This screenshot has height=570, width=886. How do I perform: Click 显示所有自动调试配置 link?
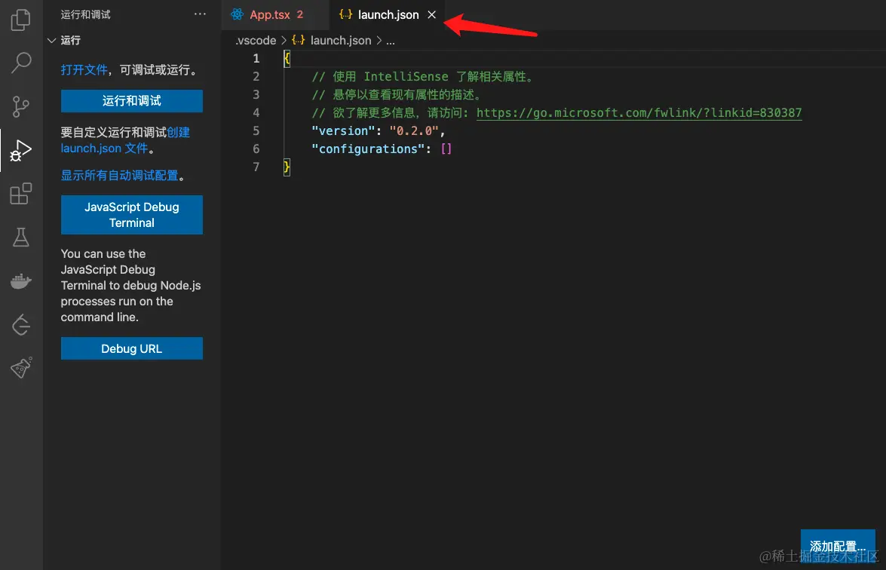[x=119, y=175]
